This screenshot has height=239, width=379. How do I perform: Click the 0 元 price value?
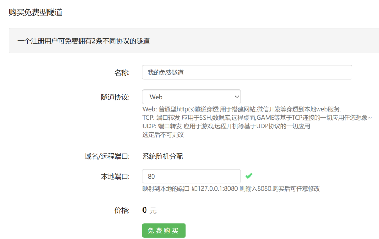[149, 211]
